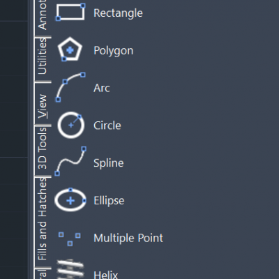Select the Rectangle tool icon
This screenshot has height=279, width=279.
(70, 12)
